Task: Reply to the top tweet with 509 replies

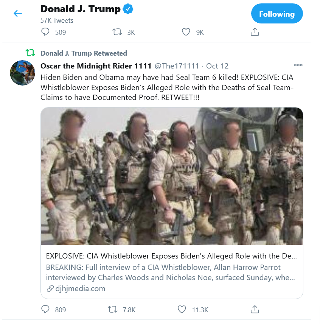Action: point(45,32)
